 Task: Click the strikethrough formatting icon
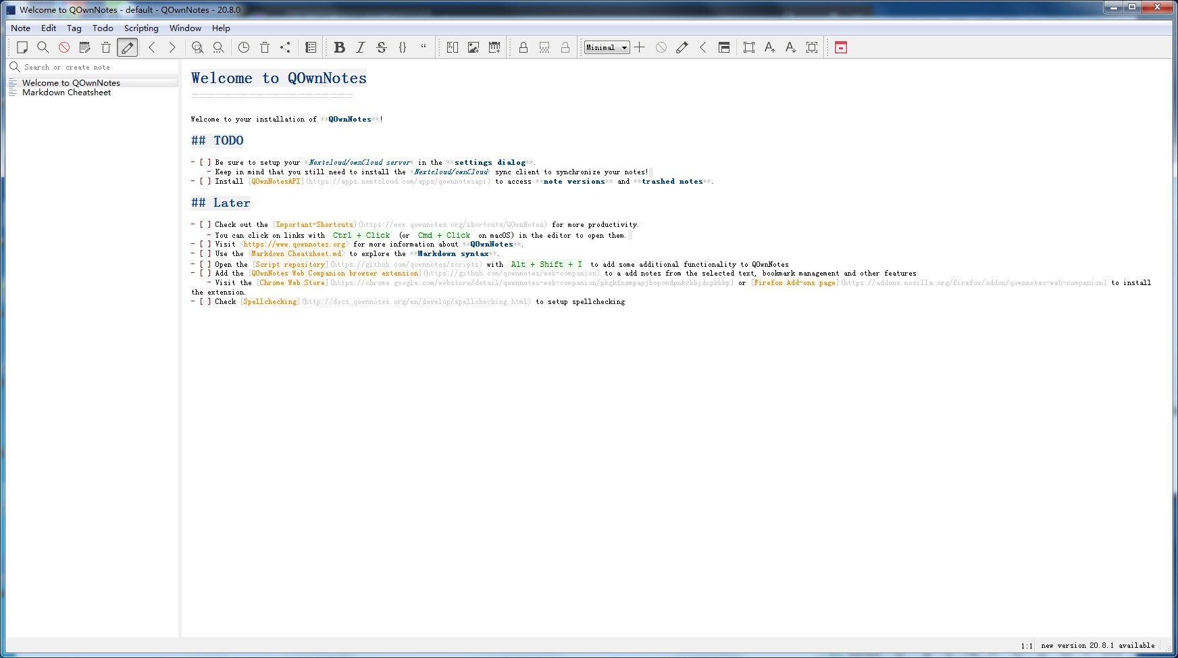(x=382, y=47)
